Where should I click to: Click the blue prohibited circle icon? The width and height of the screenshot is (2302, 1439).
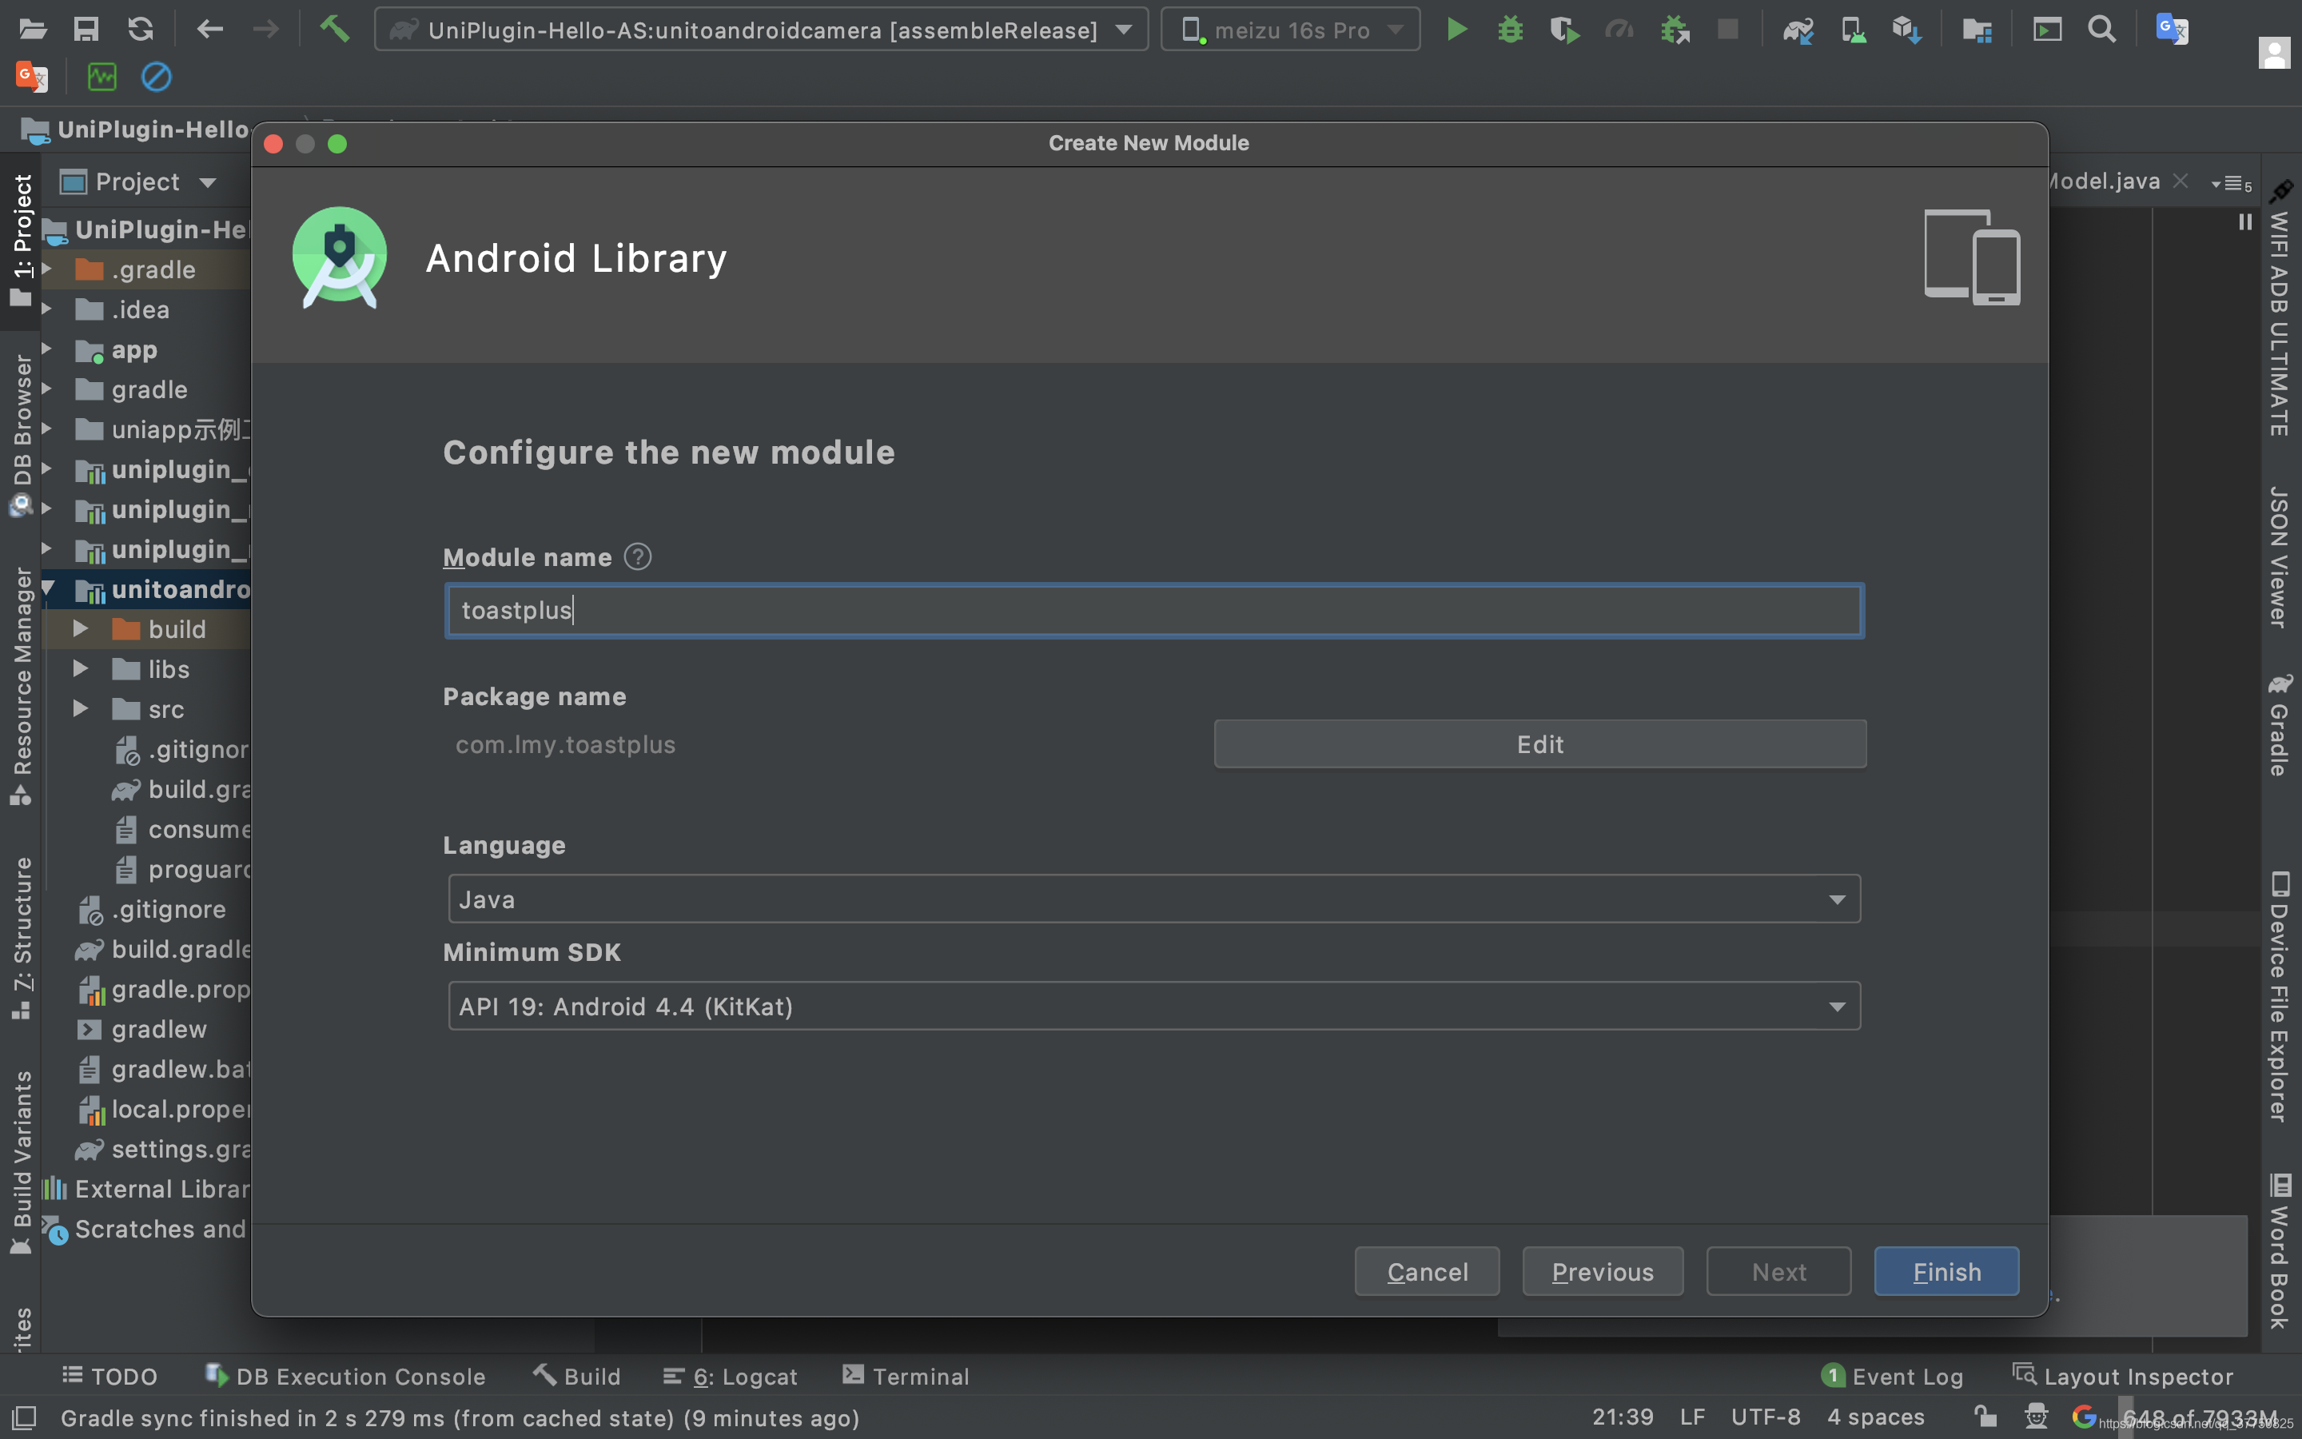pyautogui.click(x=156, y=76)
